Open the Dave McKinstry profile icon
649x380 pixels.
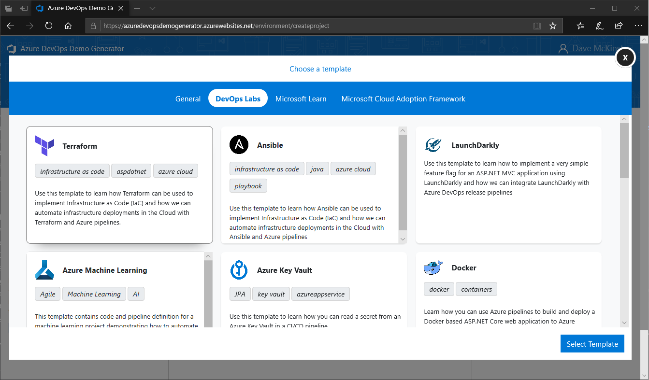point(562,48)
